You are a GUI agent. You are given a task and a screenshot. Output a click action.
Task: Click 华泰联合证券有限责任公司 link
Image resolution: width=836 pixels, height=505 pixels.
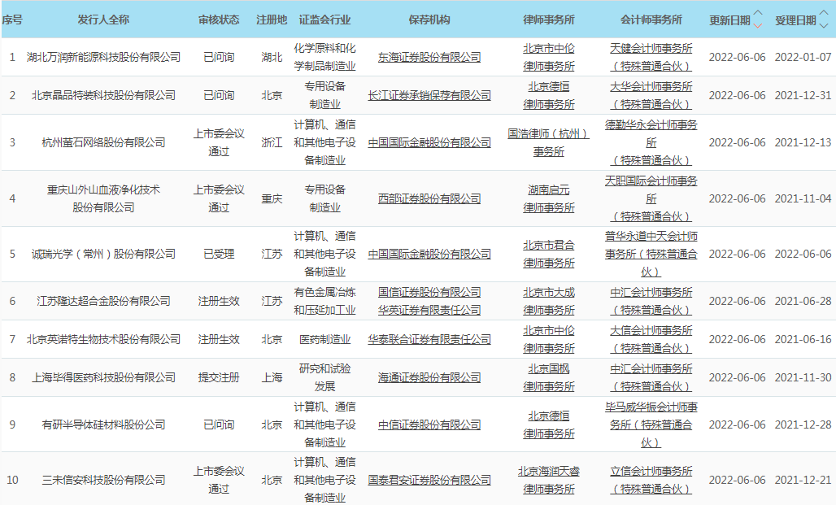point(429,340)
